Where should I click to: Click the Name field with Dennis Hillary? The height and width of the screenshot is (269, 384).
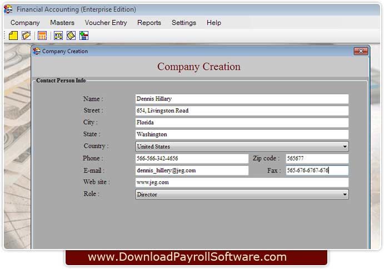[242, 99]
